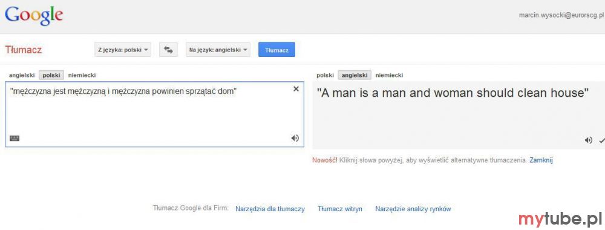Screen dimensions: 605x230
Task: Select niemiecki as source language tab
Action: pyautogui.click(x=82, y=75)
